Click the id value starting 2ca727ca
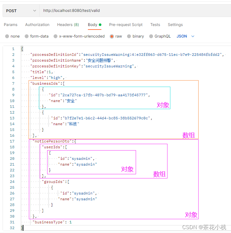 [104, 95]
